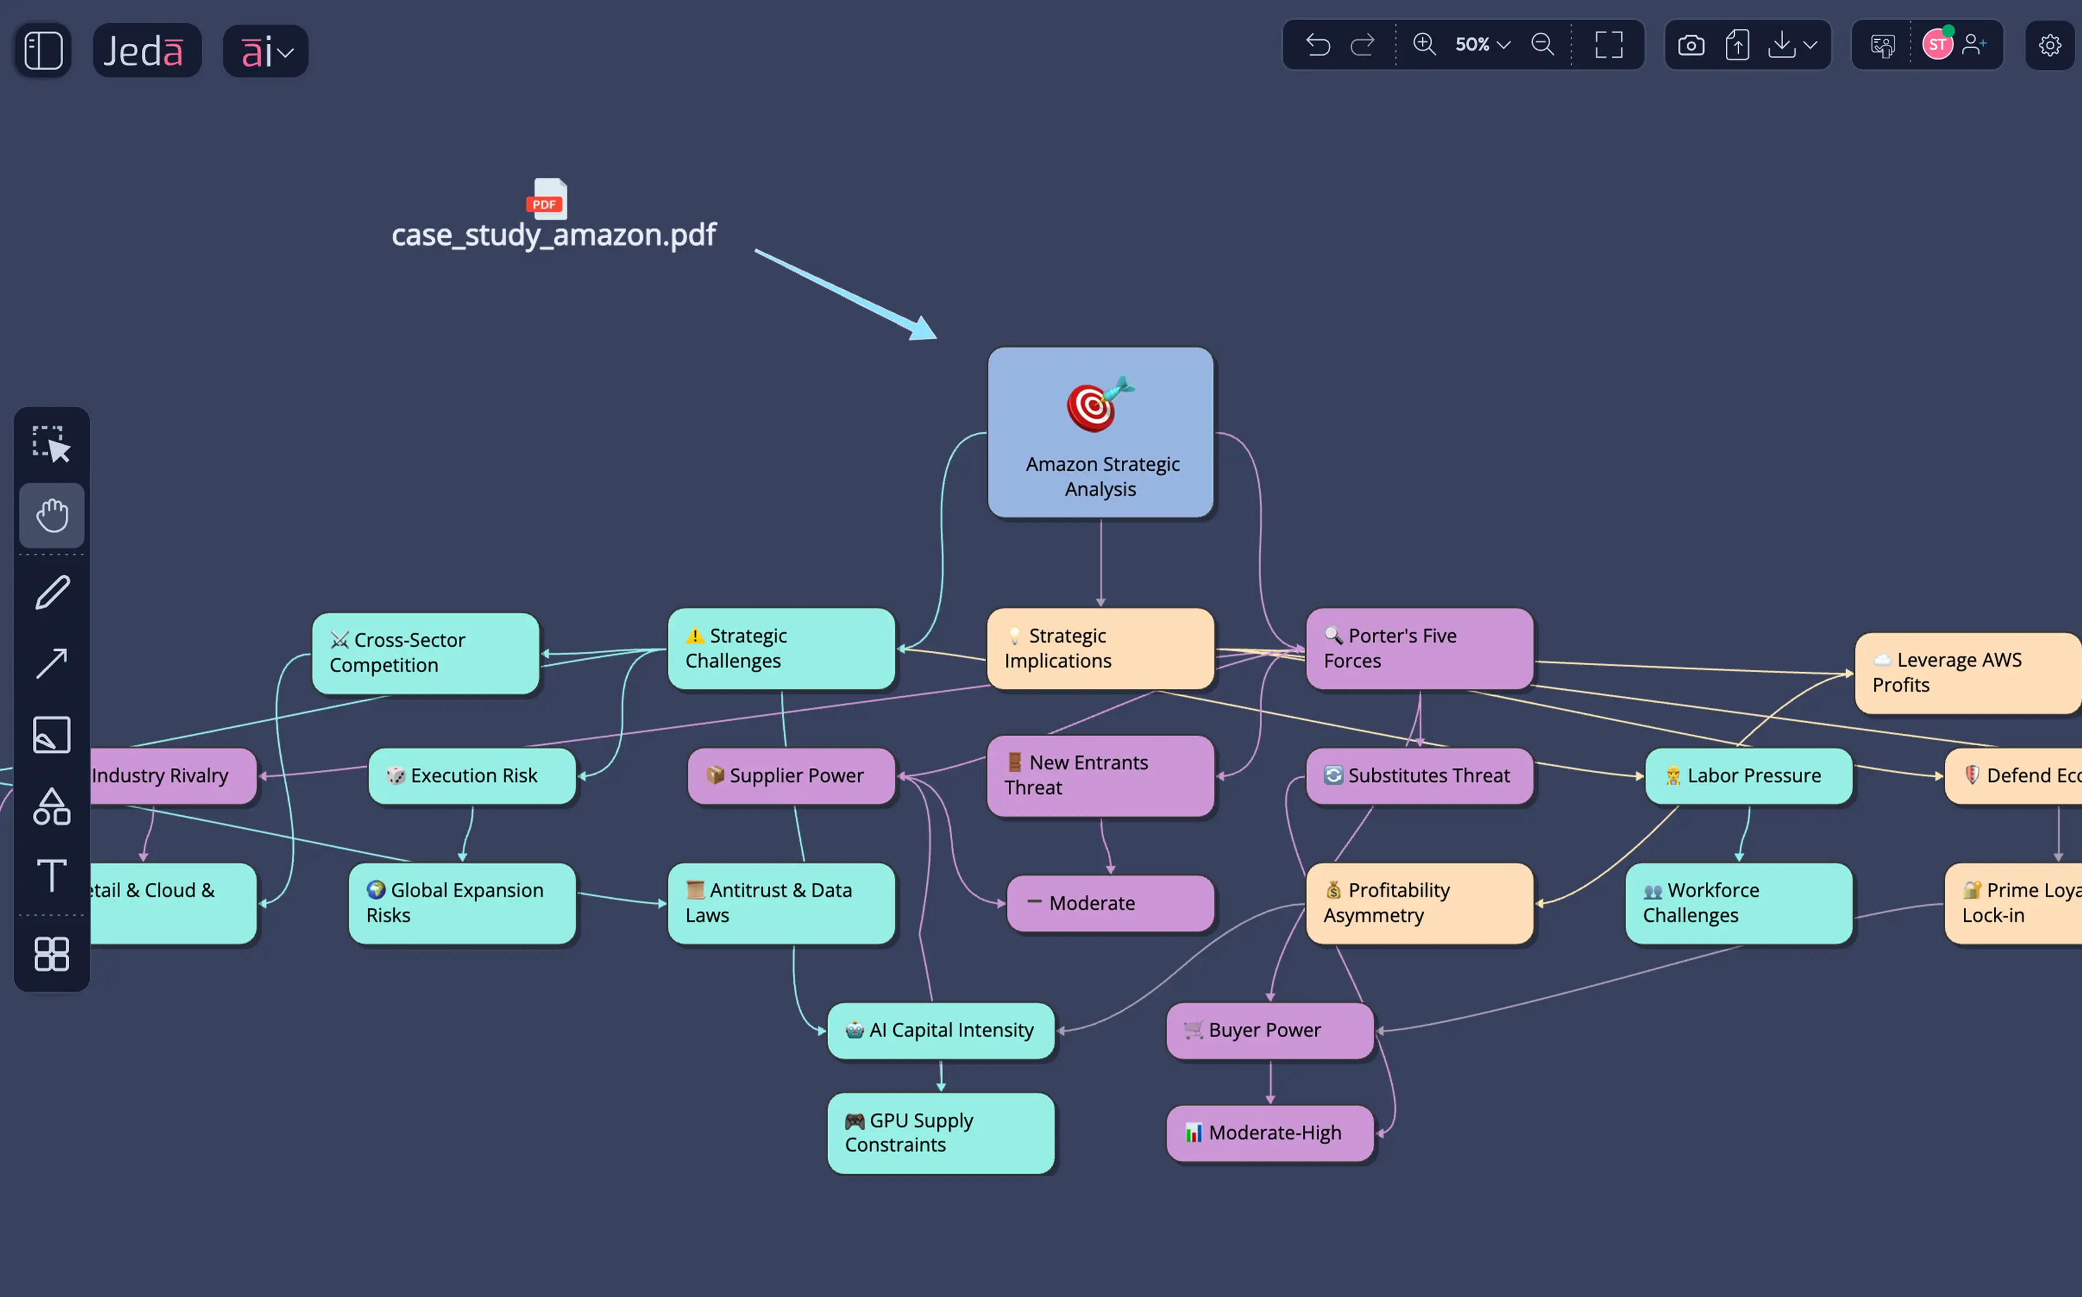2082x1297 pixels.
Task: Select the Leverage AWS Profits node
Action: pyautogui.click(x=1968, y=673)
